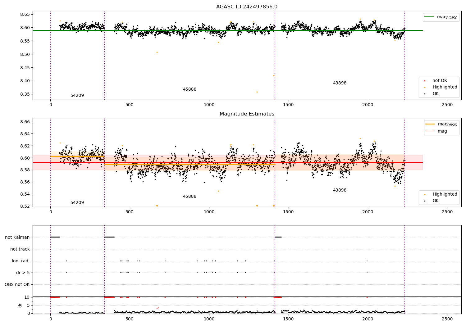Viewport: 466px width, 326px height.
Task: Click the 8.52 y-tick in Magnitude Estimates plot
Action: [25, 206]
